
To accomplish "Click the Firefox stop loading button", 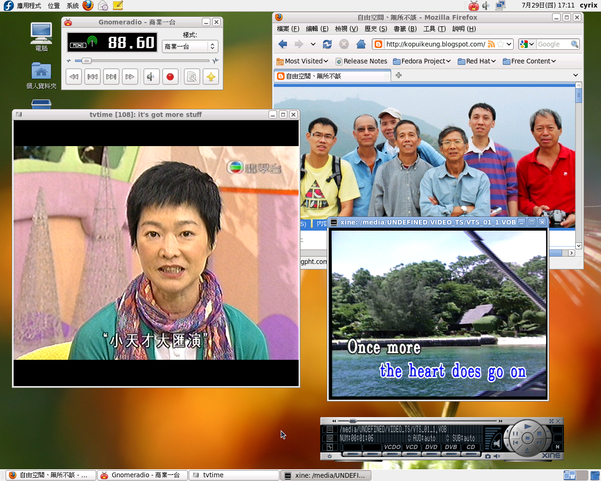I will point(344,44).
